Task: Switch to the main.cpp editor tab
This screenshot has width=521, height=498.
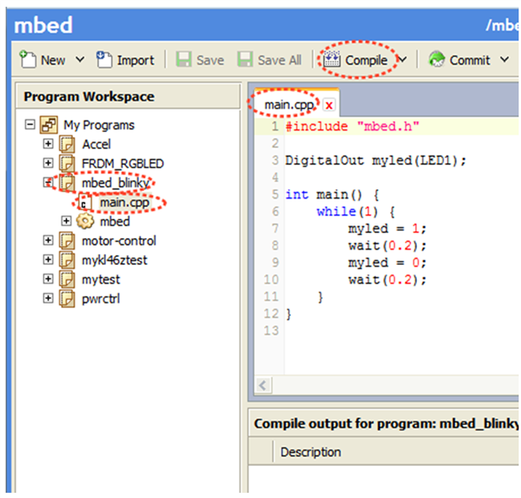Action: (x=289, y=105)
